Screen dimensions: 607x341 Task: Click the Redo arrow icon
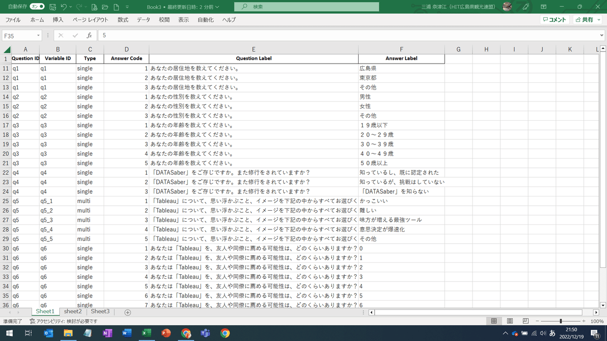point(80,7)
